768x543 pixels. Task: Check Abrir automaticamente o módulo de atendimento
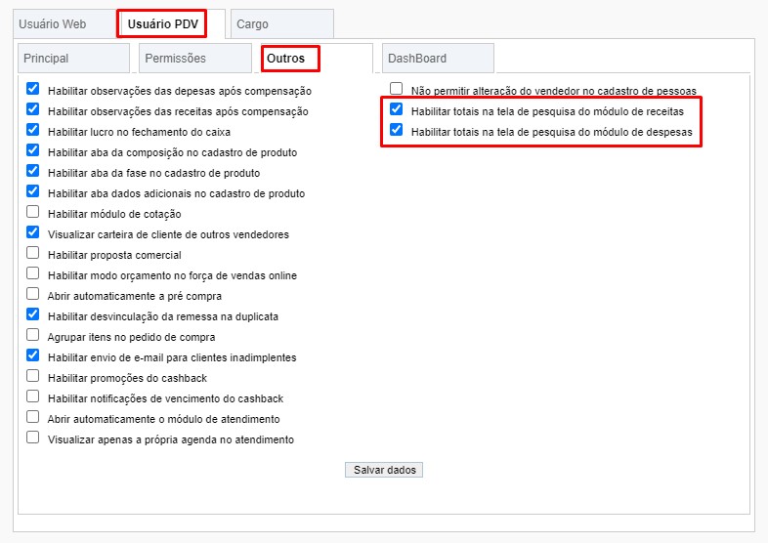(33, 417)
